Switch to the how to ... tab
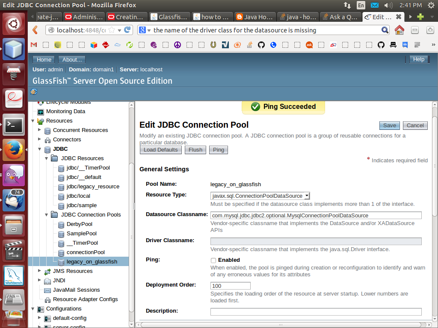This screenshot has height=328, width=438. point(212,17)
